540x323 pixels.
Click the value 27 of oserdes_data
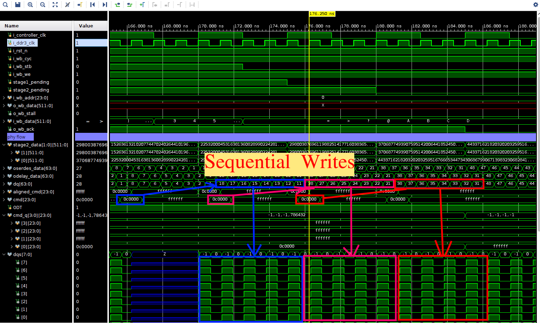point(79,168)
